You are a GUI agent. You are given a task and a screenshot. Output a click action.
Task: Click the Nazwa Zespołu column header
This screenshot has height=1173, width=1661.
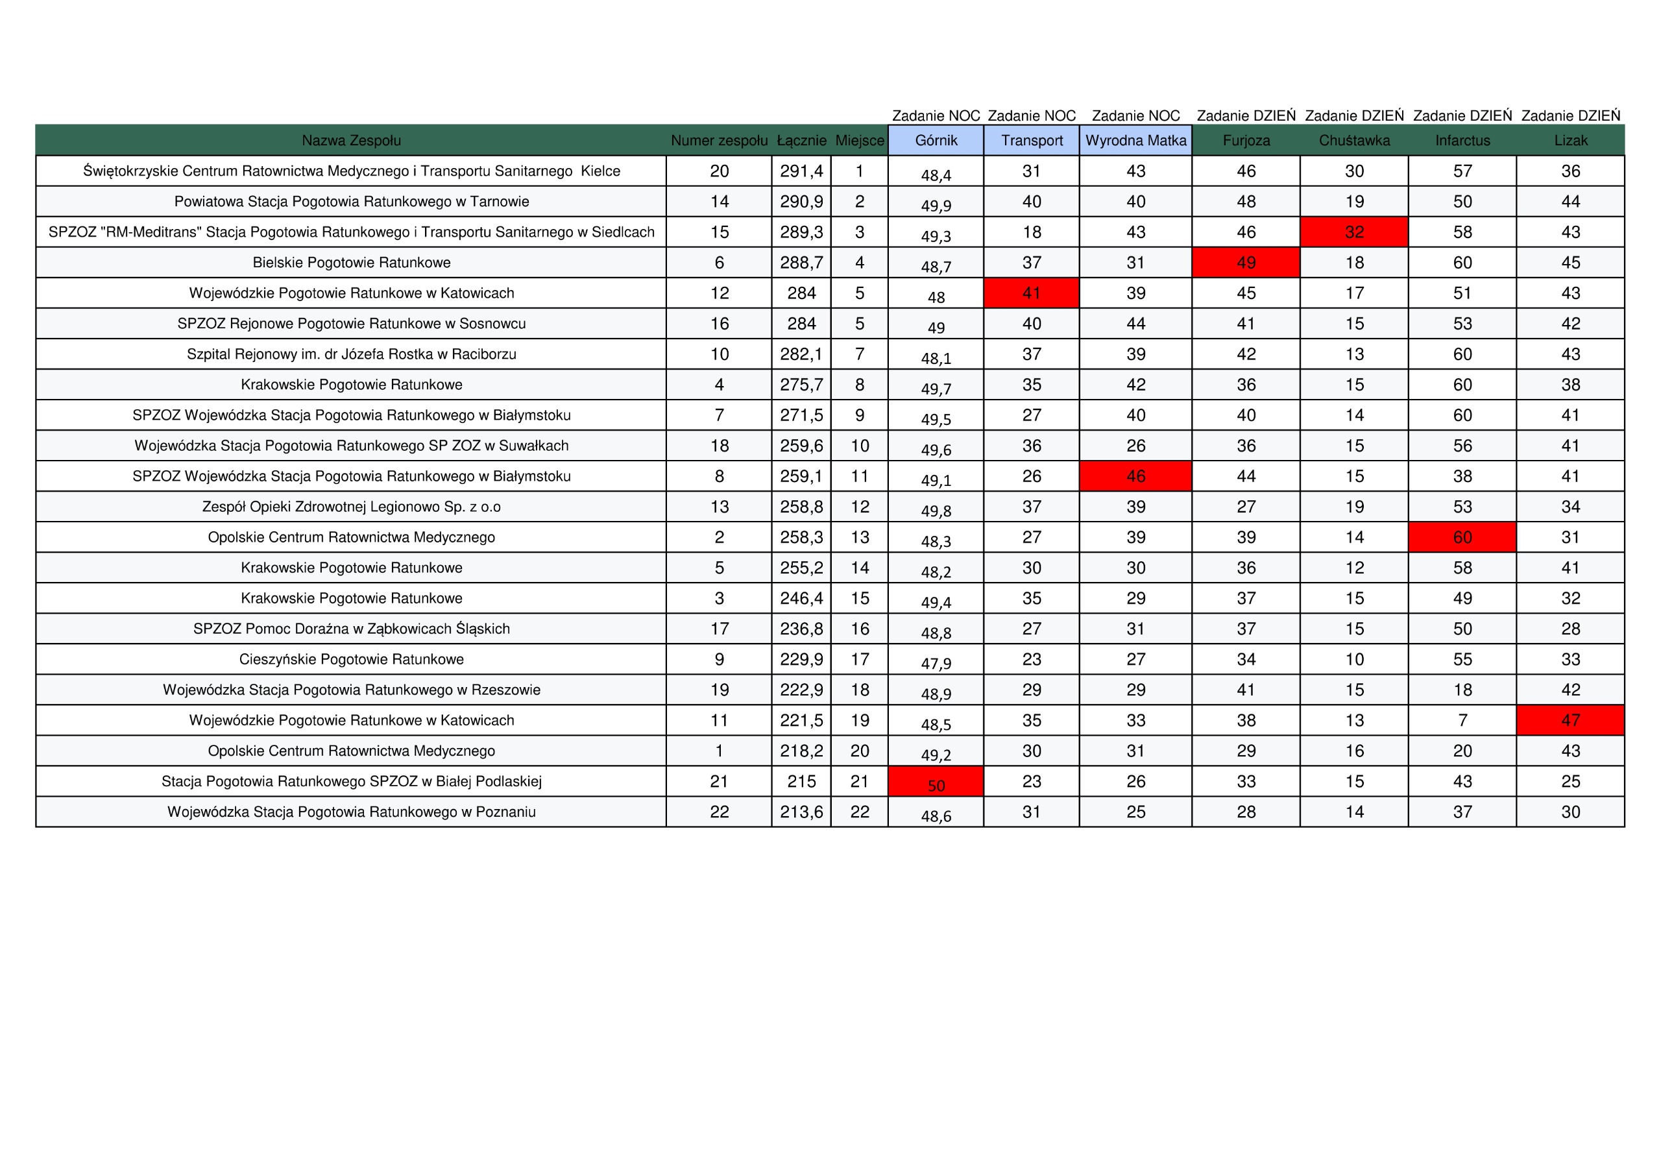point(351,140)
